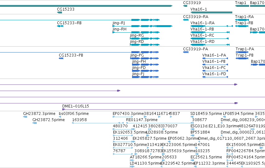
Task: Select the 205633 feature label
Action: tap(169, 157)
